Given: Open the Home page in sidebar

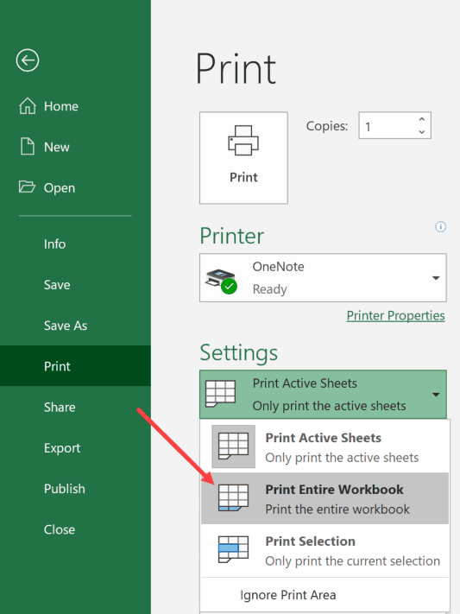Looking at the screenshot, I should [x=75, y=106].
